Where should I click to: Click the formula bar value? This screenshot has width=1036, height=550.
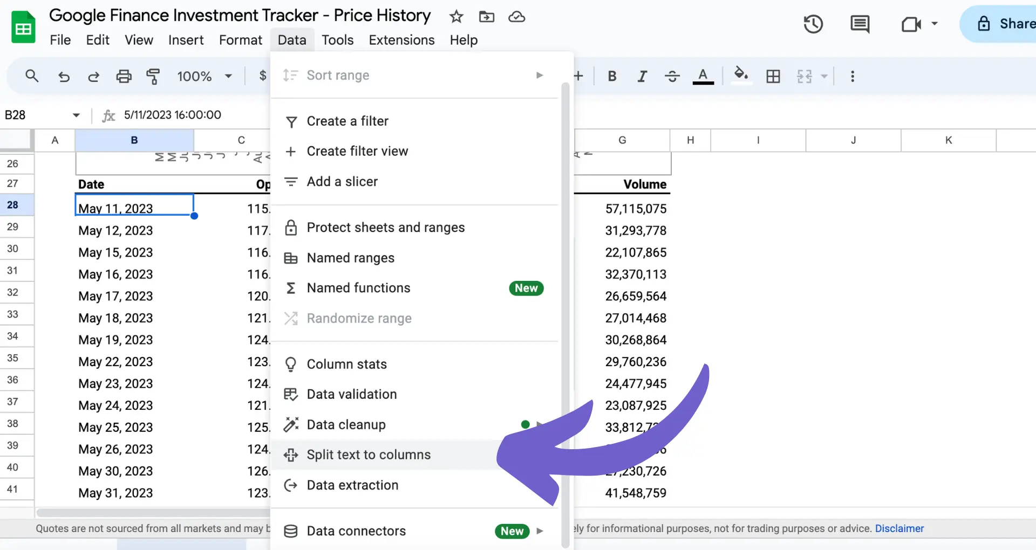click(x=172, y=115)
